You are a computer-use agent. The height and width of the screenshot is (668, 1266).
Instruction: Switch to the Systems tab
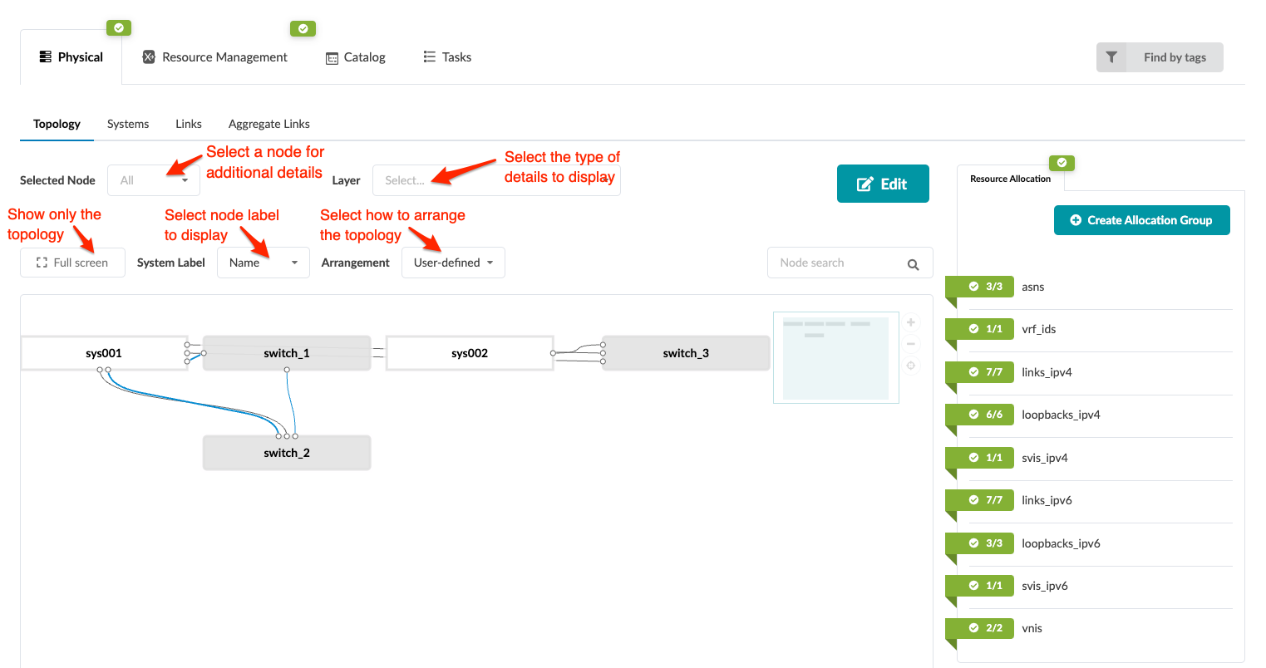click(x=128, y=124)
